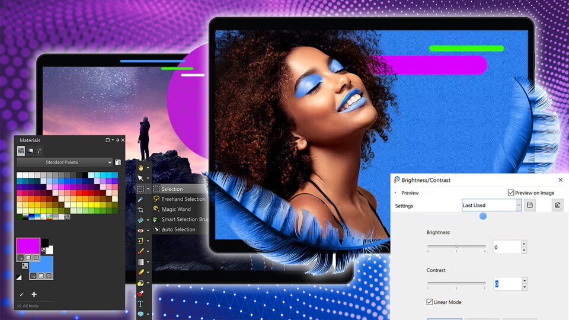Open the flyout arrow beside Paint Brush tool

148,251
